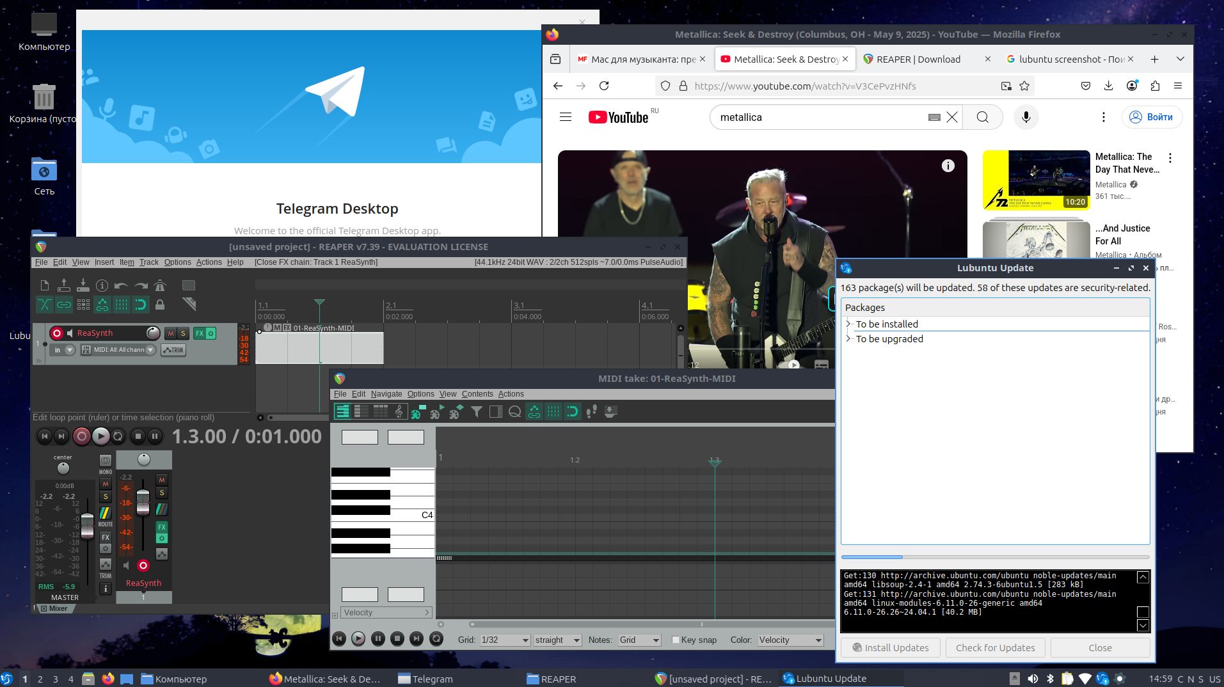Select piano roll view mode in MIDI editor
Viewport: 1224px width, 687px height.
click(x=342, y=411)
